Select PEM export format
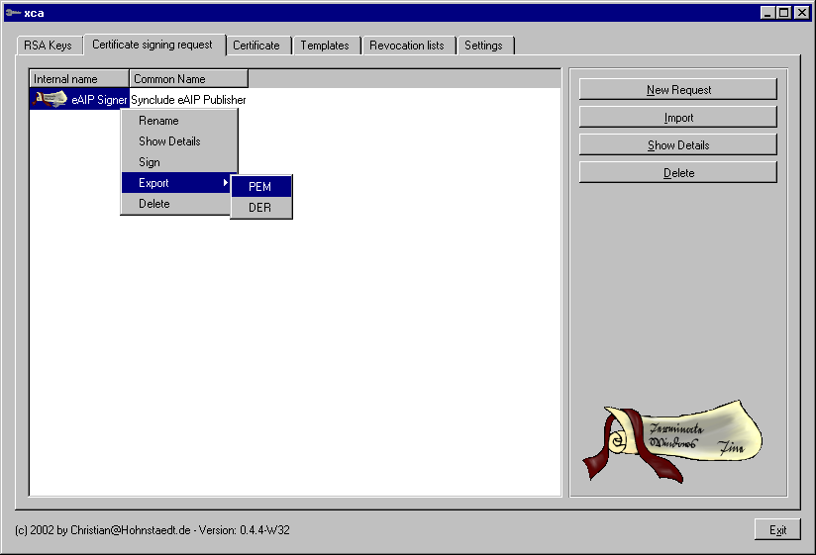The image size is (816, 555). (x=260, y=187)
